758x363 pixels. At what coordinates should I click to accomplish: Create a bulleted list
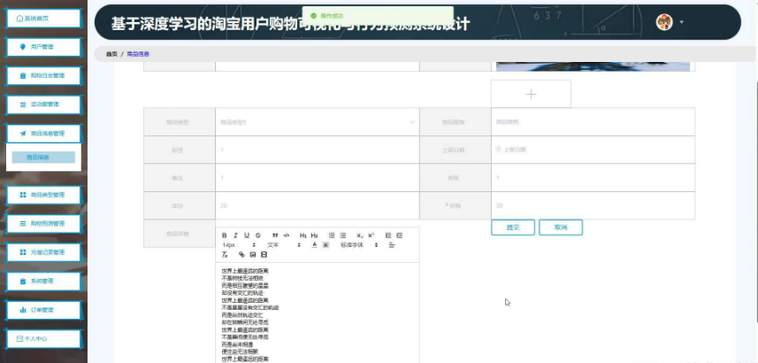[343, 236]
